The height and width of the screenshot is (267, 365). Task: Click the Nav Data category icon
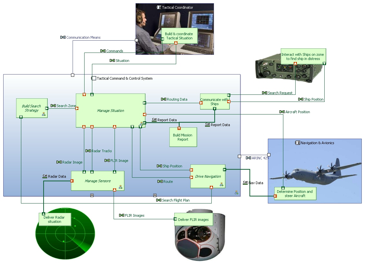245,183
